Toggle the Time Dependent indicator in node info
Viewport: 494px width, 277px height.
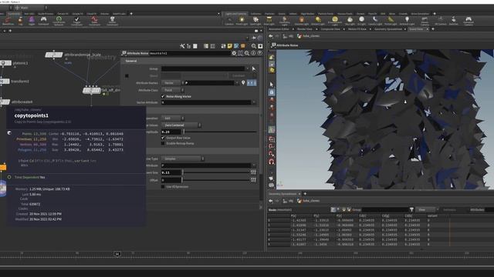tap(9, 177)
